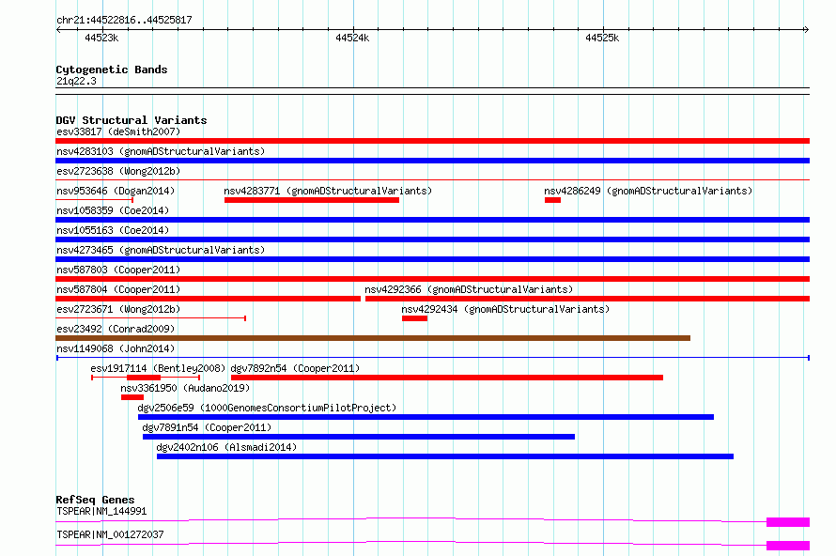Click the magenta exon of TSPEAR|NM_001272037
The image size is (836, 556).
point(788,546)
